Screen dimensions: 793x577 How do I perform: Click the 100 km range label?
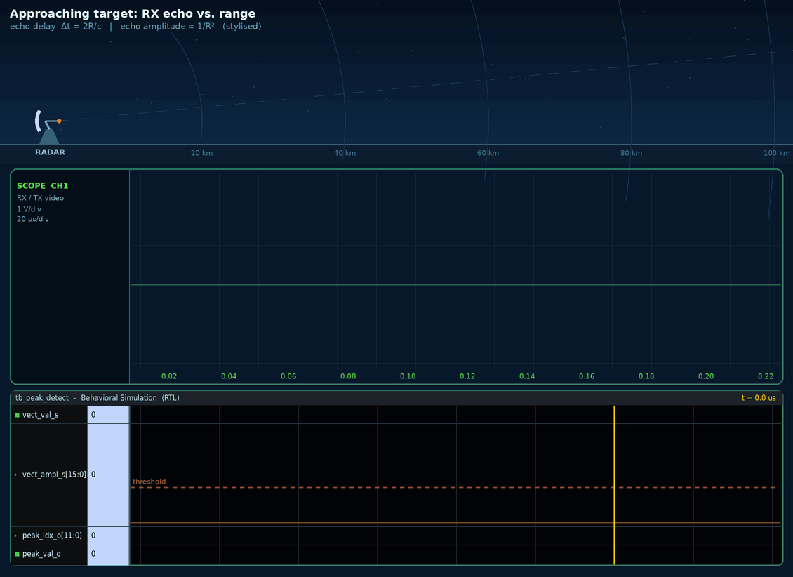click(776, 153)
